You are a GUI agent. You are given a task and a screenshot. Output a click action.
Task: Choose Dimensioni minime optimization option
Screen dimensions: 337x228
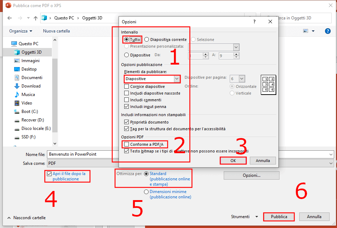coord(146,192)
